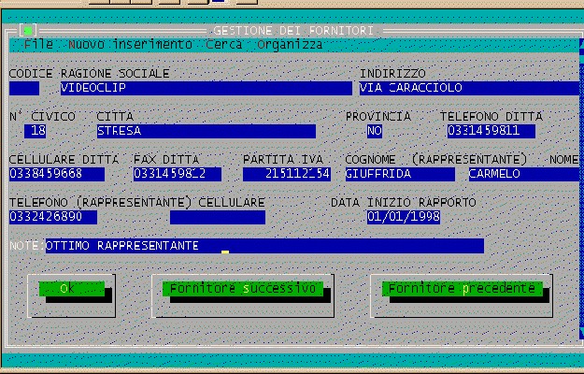Edit Città field STRESA
584x374 pixels.
click(207, 132)
